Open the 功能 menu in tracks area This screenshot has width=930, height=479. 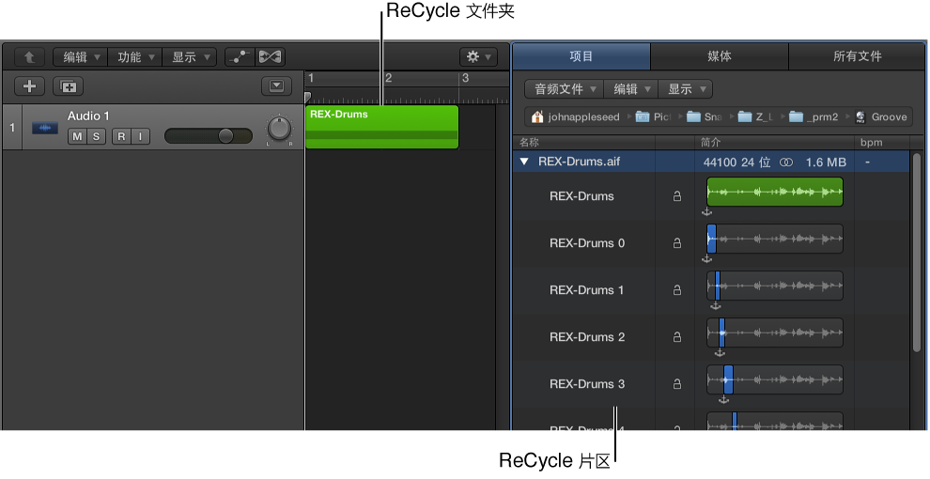135,57
